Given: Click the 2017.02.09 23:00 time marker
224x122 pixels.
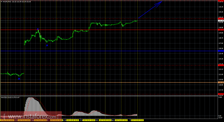Looking at the screenshot, I should tap(137, 120).
